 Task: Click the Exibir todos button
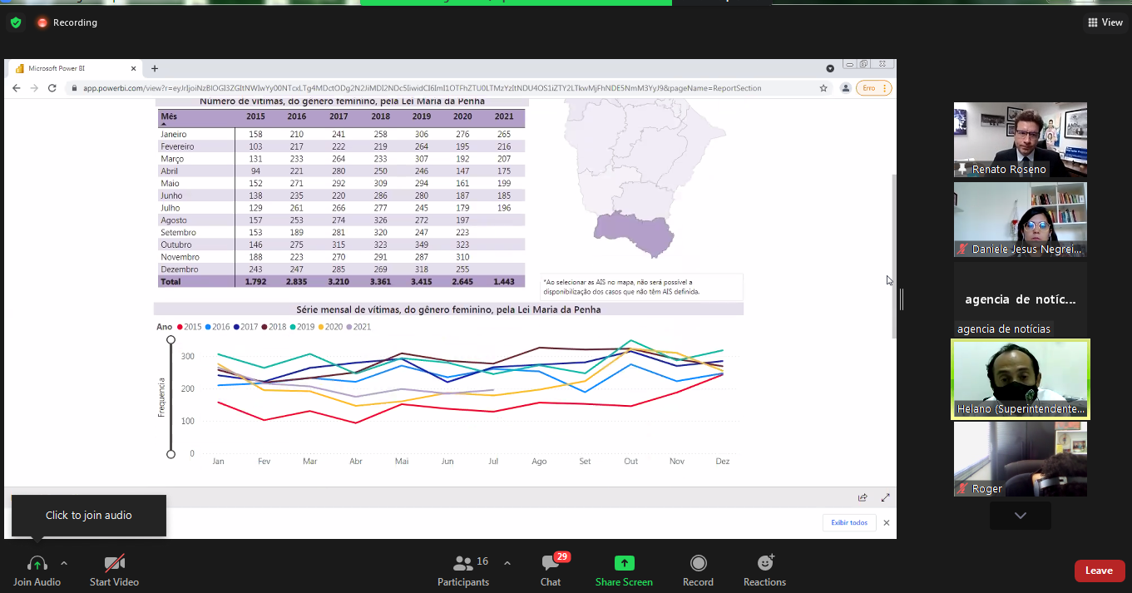(849, 523)
